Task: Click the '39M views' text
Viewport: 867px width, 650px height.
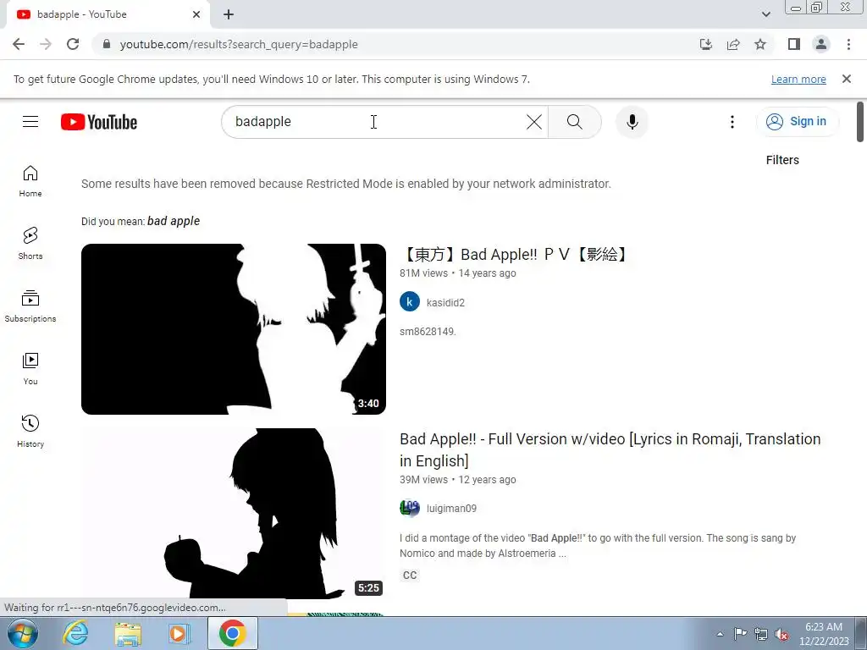Action: 423,480
